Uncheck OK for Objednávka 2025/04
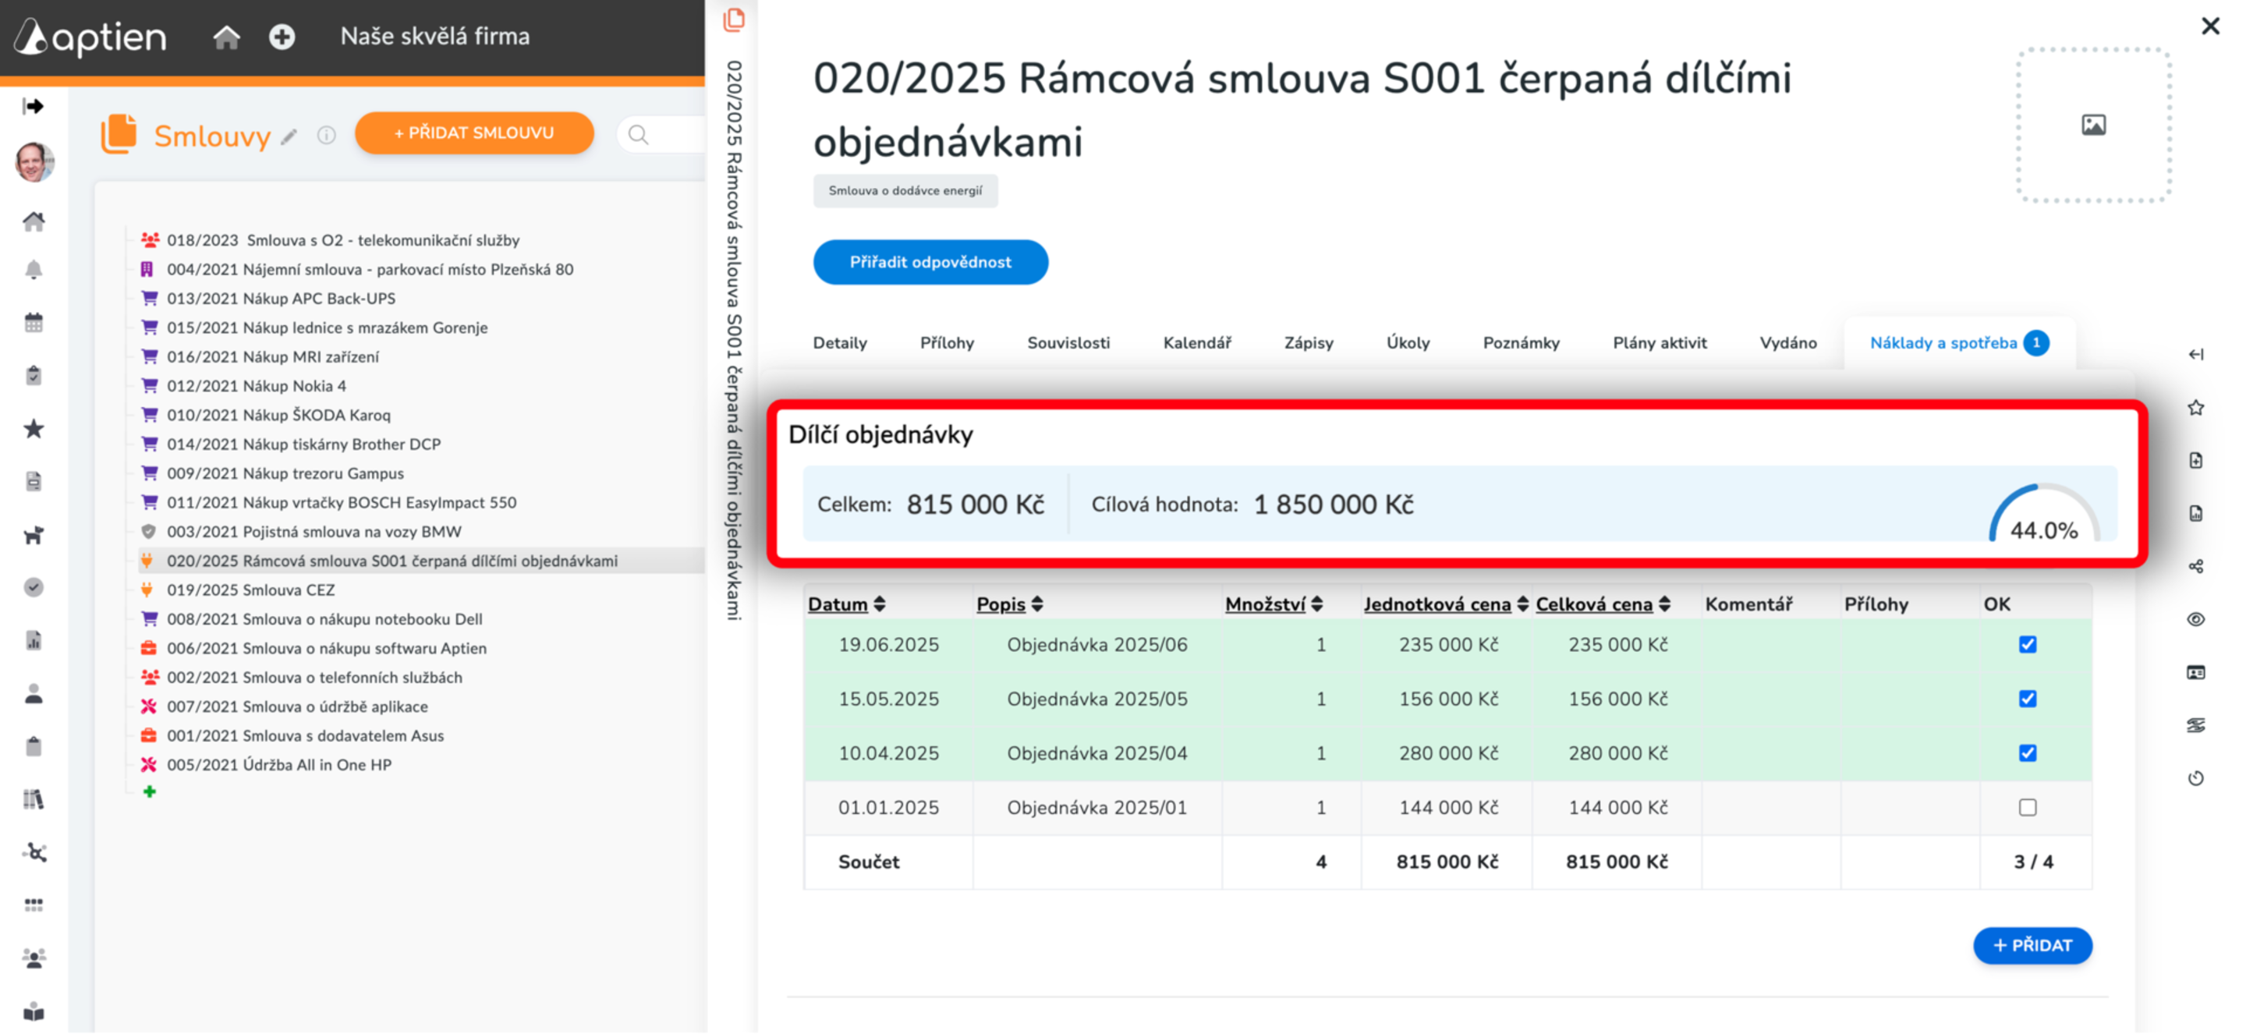 pyautogui.click(x=2027, y=752)
